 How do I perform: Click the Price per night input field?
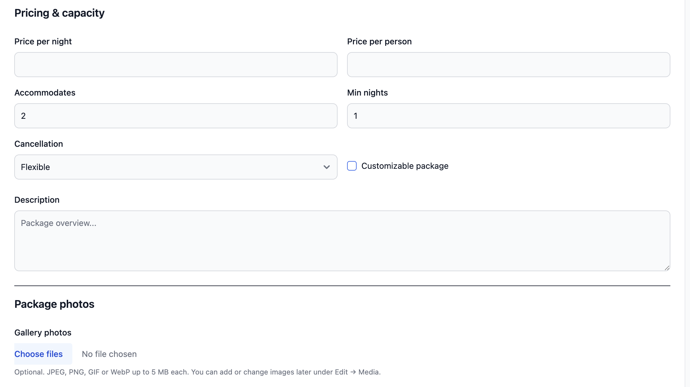[176, 65]
